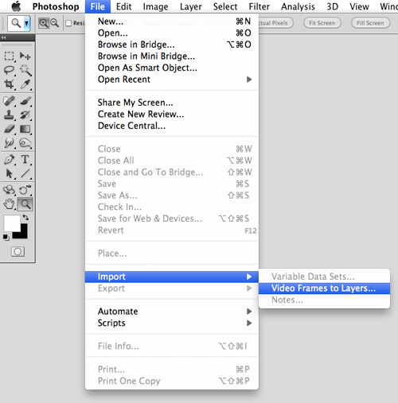The height and width of the screenshot is (403, 398).
Task: Expand the Export submenu
Action: coord(172,288)
